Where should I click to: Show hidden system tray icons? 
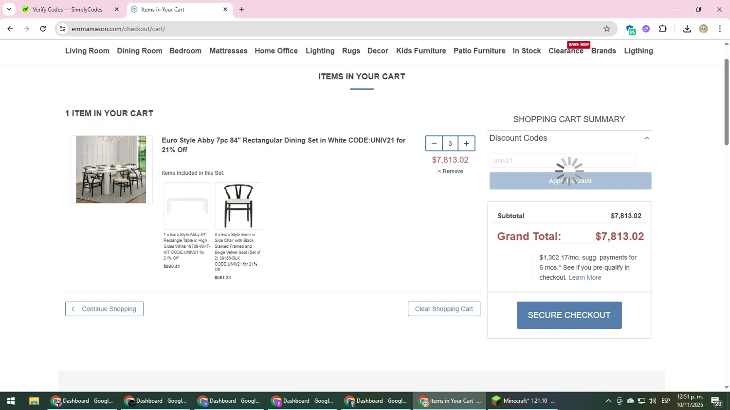[608, 401]
